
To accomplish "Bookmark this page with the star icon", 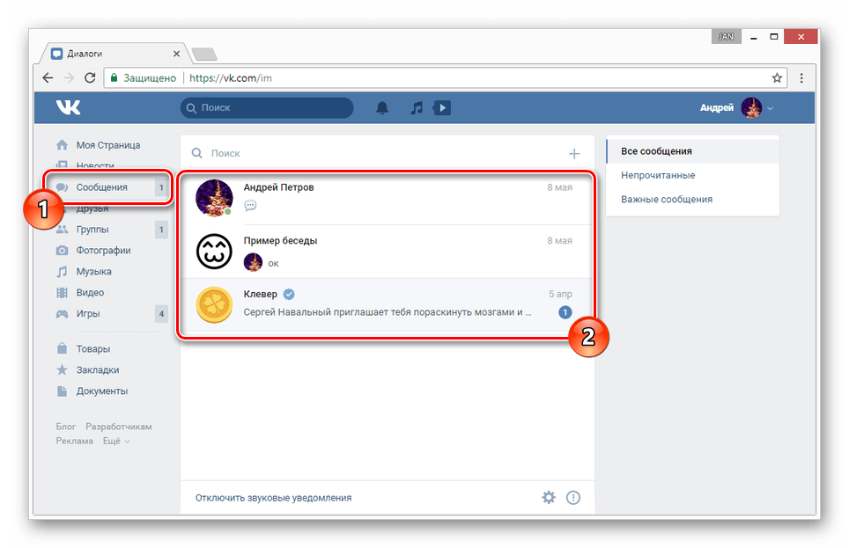I will click(777, 77).
